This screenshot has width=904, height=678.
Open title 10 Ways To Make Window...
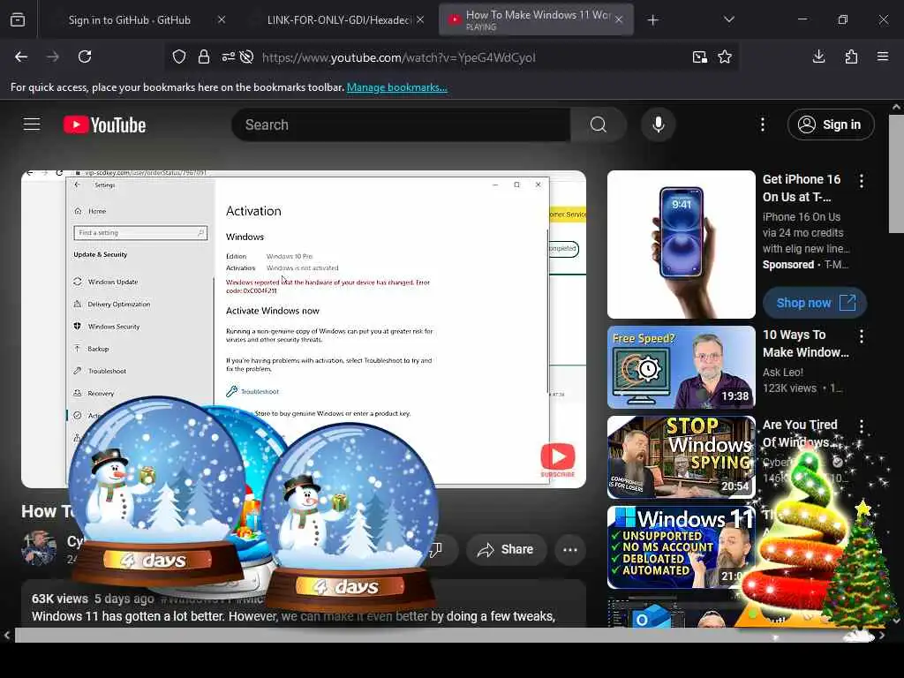805,343
